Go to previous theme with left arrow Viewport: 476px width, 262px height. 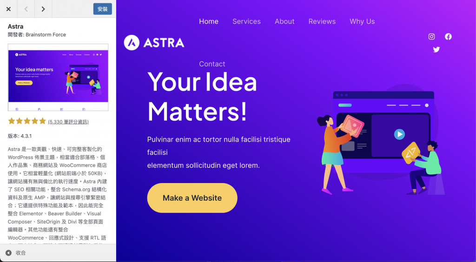pyautogui.click(x=26, y=9)
